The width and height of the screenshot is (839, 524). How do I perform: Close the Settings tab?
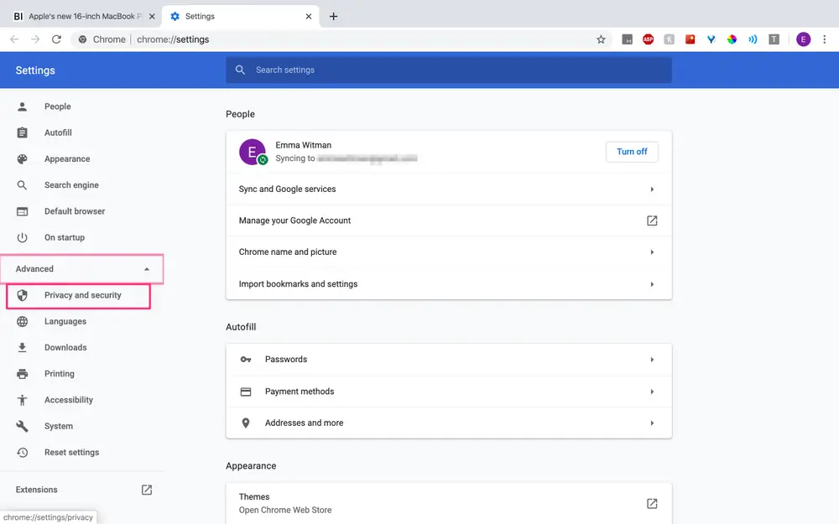(x=309, y=16)
